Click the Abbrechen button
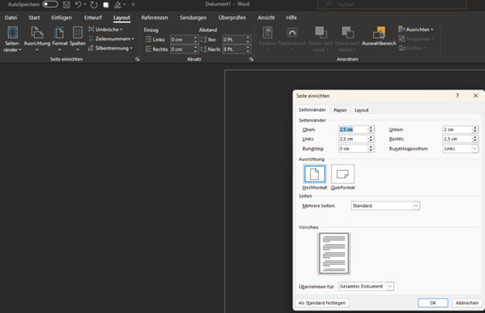 [x=467, y=303]
